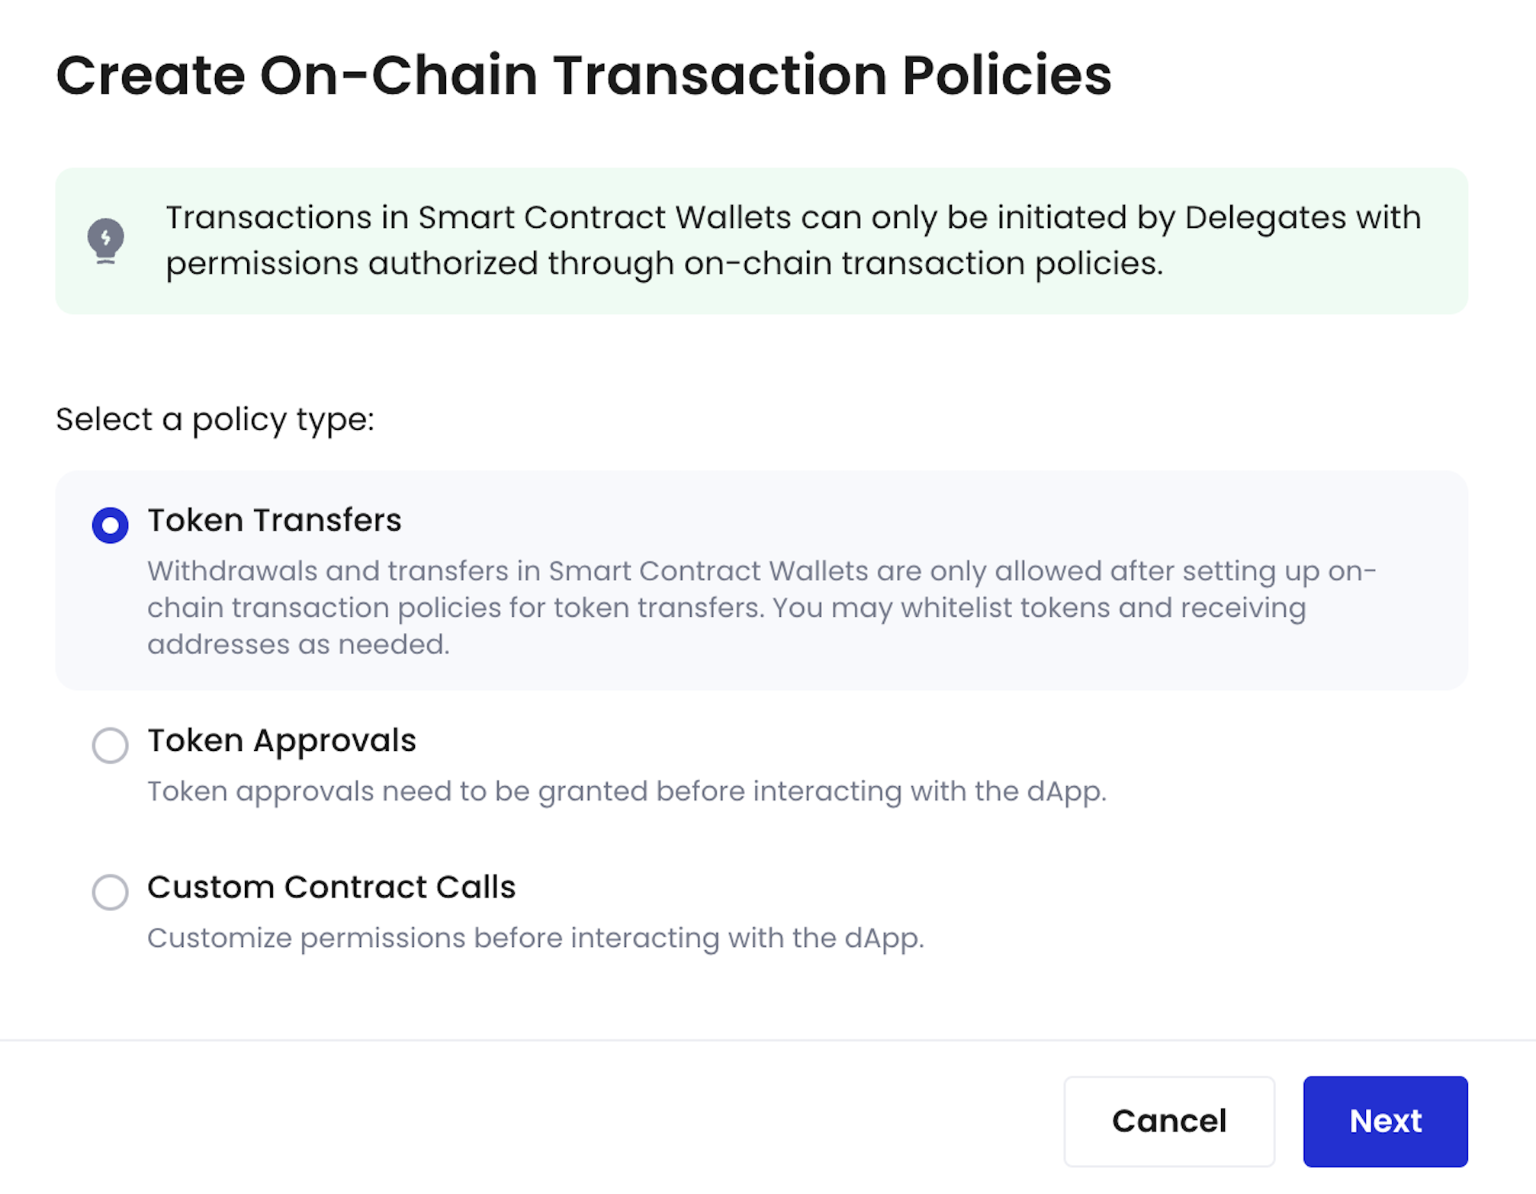Screen dimensions: 1536x1194
Task: Click the Token Approvals heading label
Action: point(282,741)
